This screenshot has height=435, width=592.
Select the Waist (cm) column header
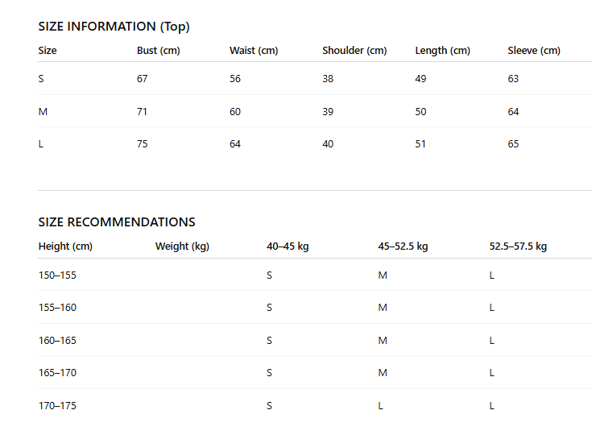point(254,51)
